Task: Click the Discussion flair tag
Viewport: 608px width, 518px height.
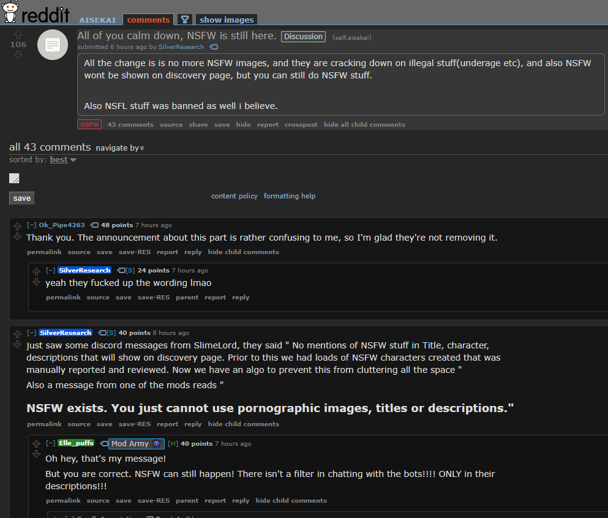Action: click(x=303, y=37)
